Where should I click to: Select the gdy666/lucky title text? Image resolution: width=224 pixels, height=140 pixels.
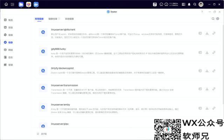(x=58, y=49)
